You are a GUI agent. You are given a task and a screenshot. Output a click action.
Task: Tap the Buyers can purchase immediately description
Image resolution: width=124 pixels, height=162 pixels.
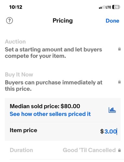point(54,86)
